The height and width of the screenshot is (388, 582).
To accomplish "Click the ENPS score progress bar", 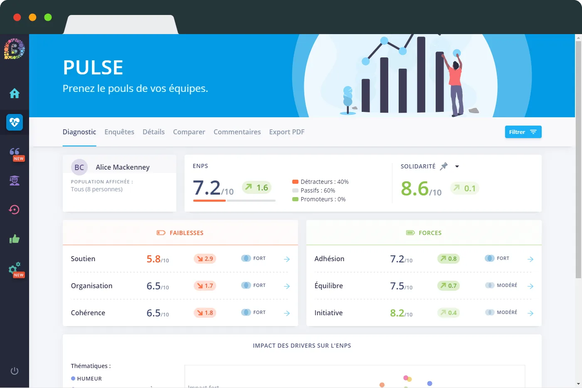I will [x=234, y=200].
